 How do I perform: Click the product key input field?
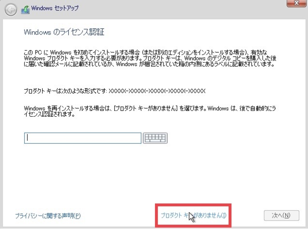click(x=83, y=138)
